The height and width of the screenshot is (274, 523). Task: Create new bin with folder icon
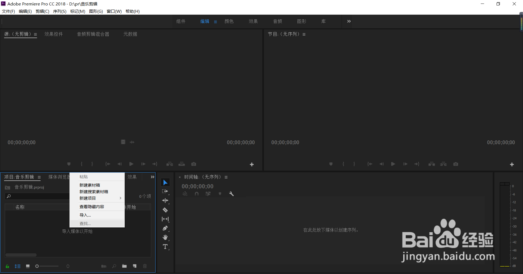(x=124, y=266)
